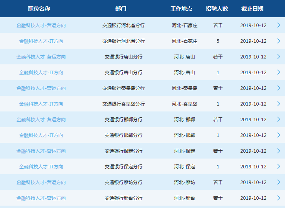
Task: Click the arrow icon for Shijiazhuang 营运方向 row
Action: pos(279,25)
